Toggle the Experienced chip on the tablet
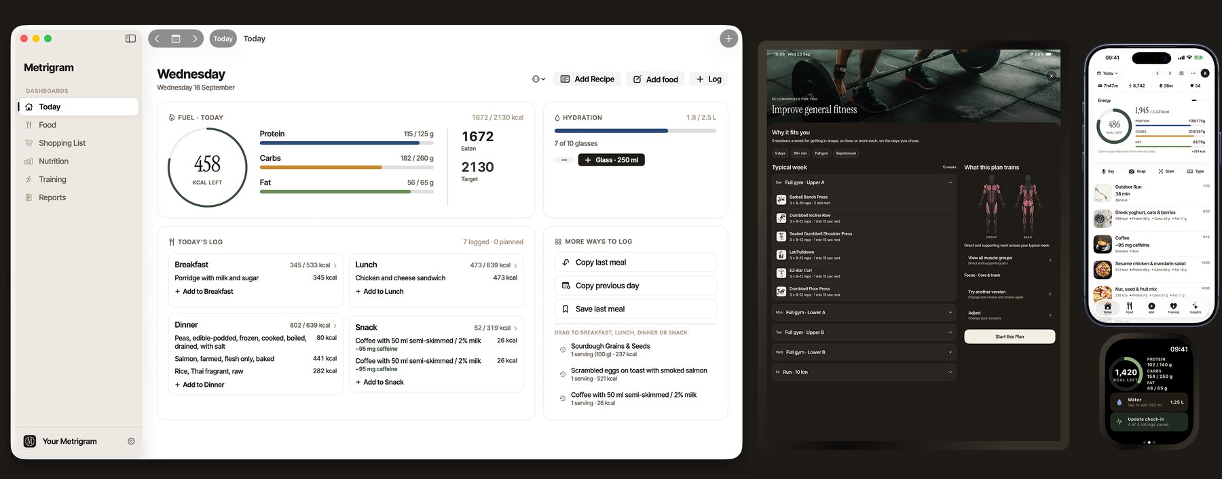The width and height of the screenshot is (1222, 479). coord(846,153)
